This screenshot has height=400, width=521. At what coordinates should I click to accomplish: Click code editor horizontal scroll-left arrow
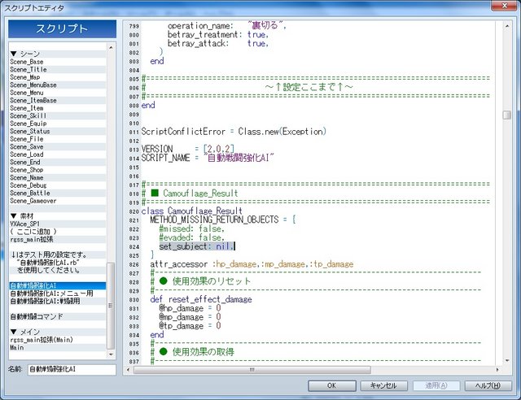[129, 369]
